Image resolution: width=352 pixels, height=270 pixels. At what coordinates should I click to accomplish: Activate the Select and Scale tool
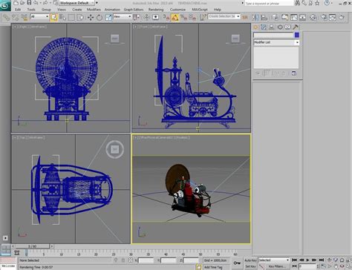pyautogui.click(x=108, y=17)
